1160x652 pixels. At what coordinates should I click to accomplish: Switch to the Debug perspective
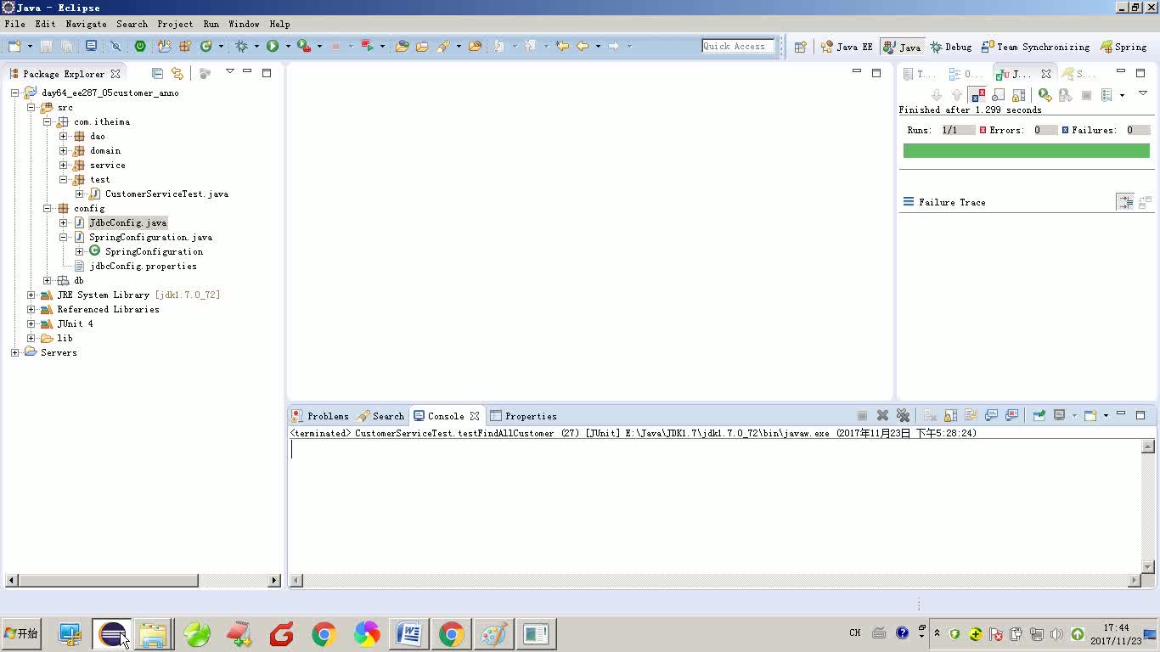coord(950,47)
